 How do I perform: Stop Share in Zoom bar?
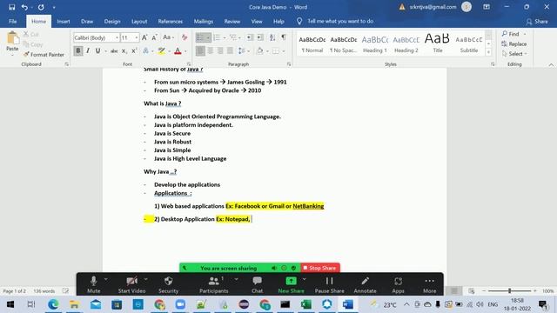tap(320, 268)
